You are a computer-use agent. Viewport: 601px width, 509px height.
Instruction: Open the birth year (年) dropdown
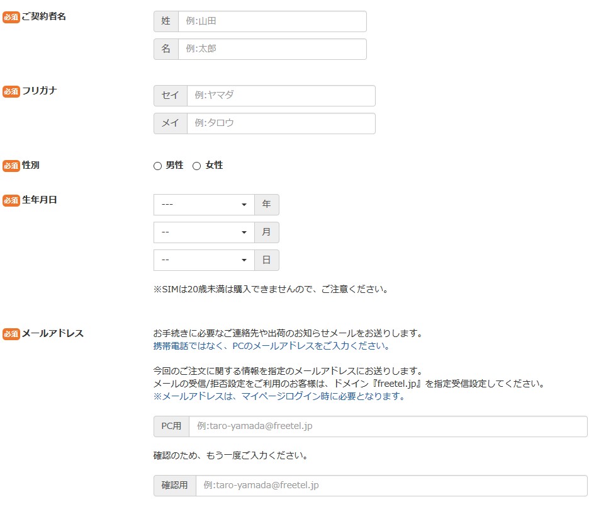click(x=204, y=205)
